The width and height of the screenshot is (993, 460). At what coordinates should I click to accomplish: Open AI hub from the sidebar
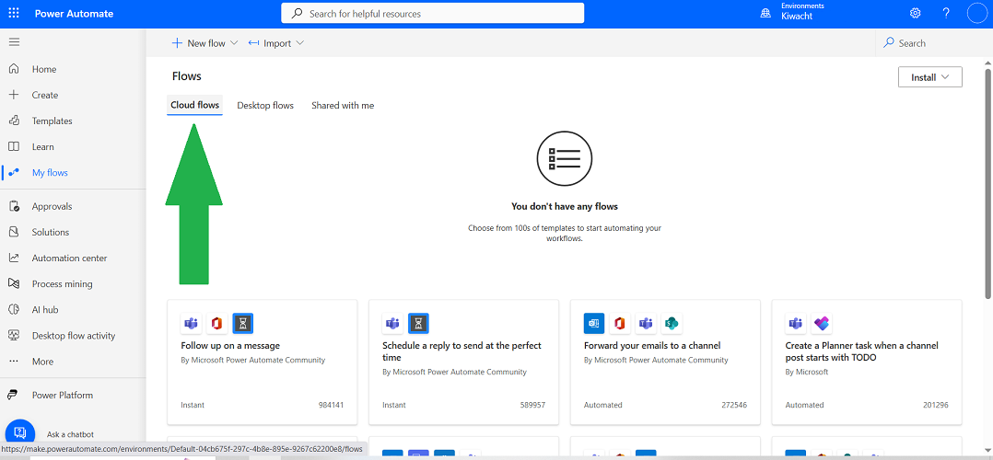click(x=45, y=310)
